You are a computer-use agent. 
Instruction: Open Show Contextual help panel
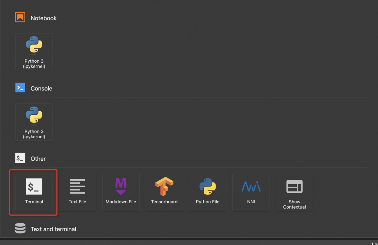(294, 192)
